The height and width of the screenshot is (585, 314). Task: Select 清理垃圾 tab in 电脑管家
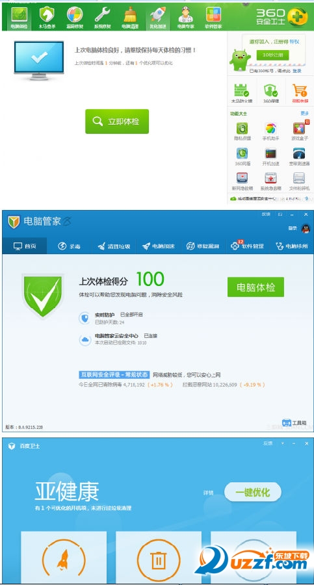tap(114, 246)
